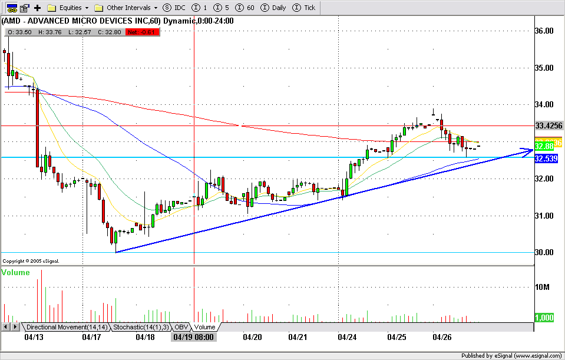Switch to the Daily interval
This screenshot has width=565, height=360.
click(x=273, y=8)
